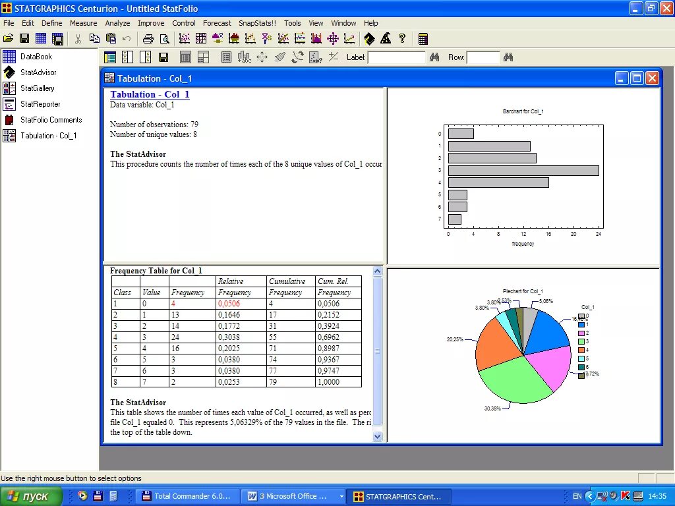This screenshot has width=675, height=506.
Task: Open the Windows пуск start button
Action: tap(30, 496)
